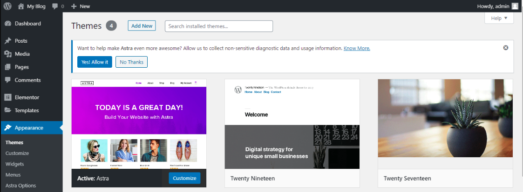Focus the Search installed themes field
523x192 pixels.
point(219,26)
